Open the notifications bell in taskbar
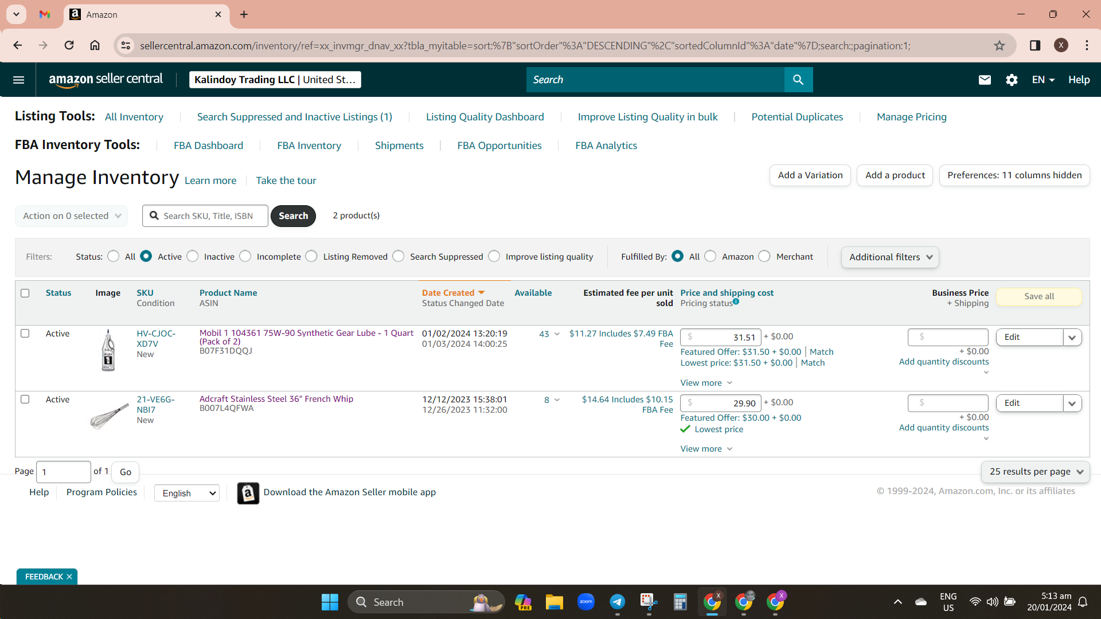The image size is (1101, 619). pyautogui.click(x=1083, y=602)
